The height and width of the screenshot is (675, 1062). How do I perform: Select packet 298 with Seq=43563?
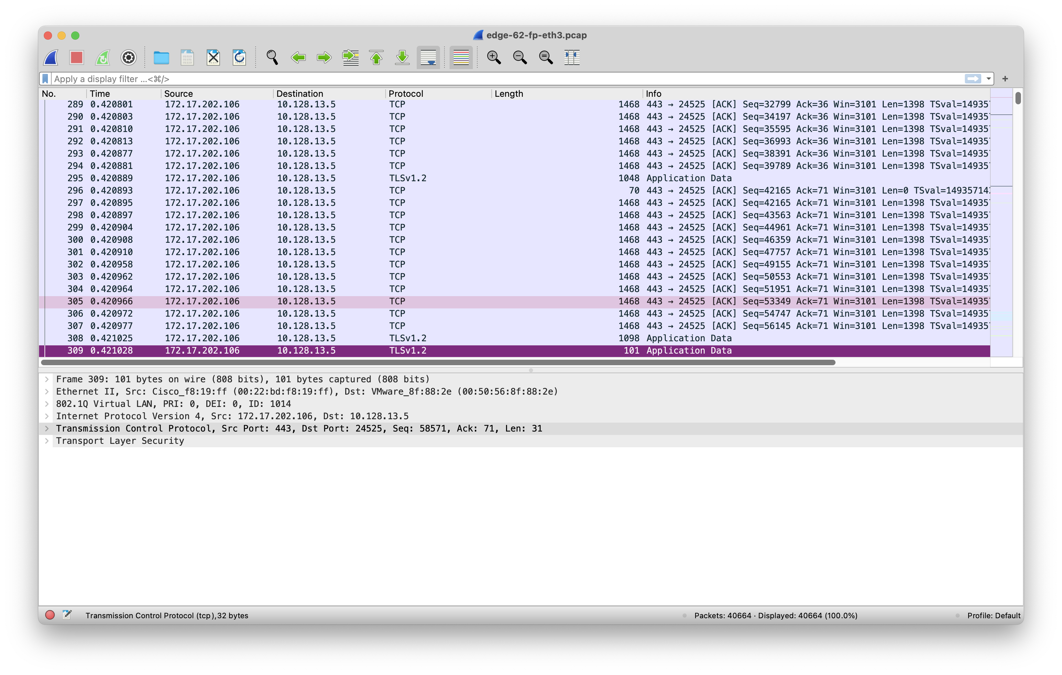click(514, 215)
